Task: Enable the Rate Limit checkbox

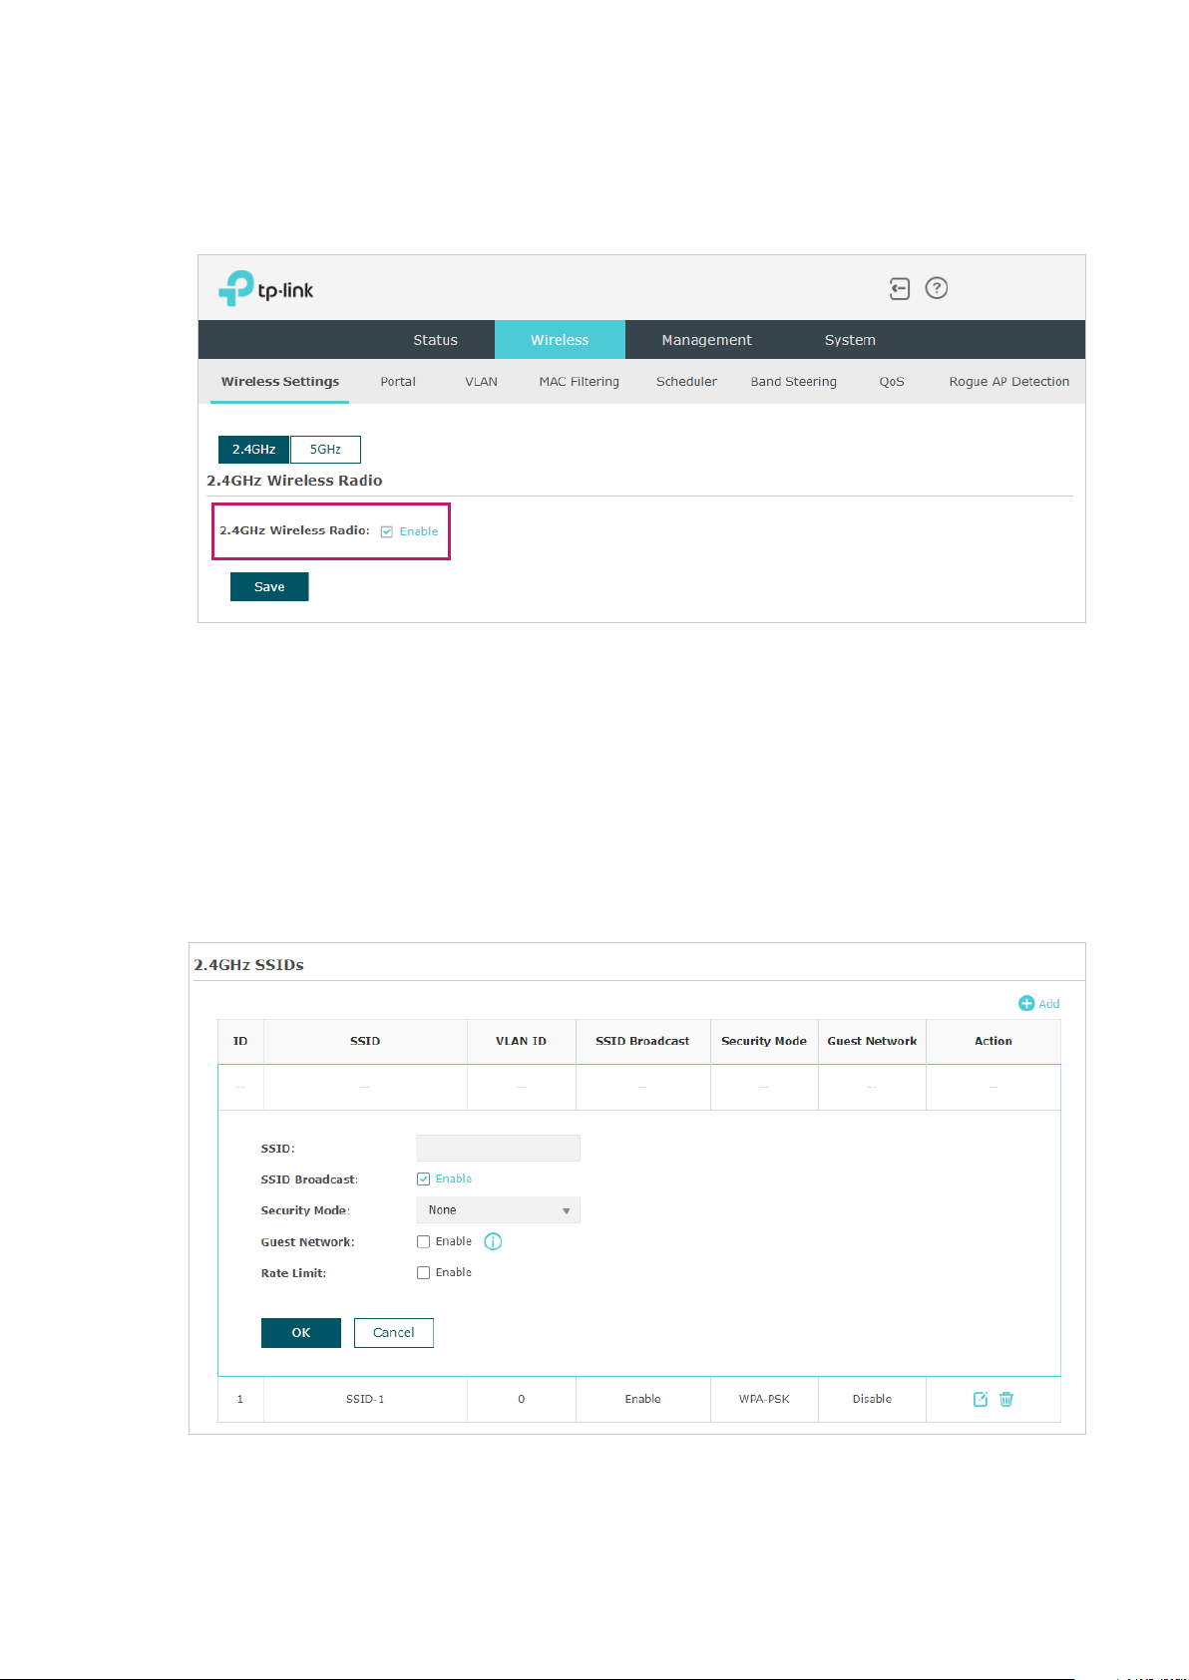Action: (423, 1272)
